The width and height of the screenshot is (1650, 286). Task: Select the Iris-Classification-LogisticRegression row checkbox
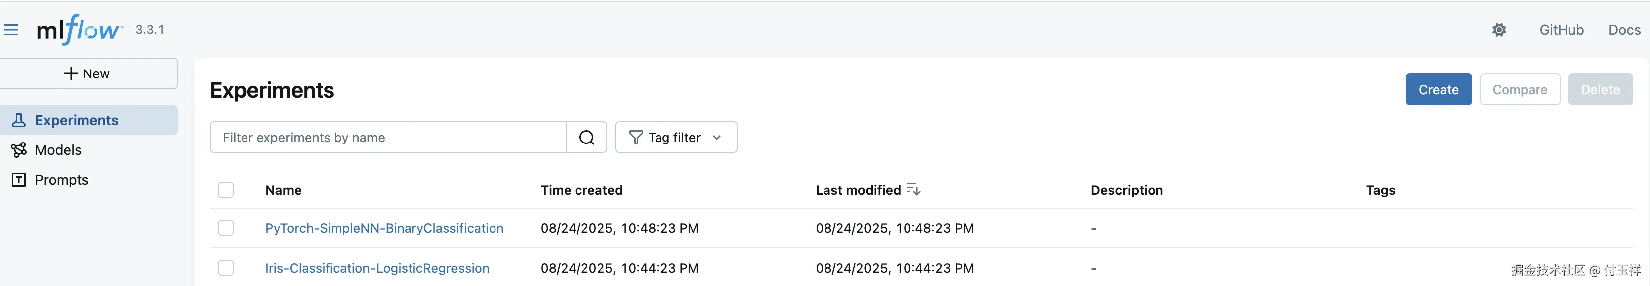pos(226,268)
